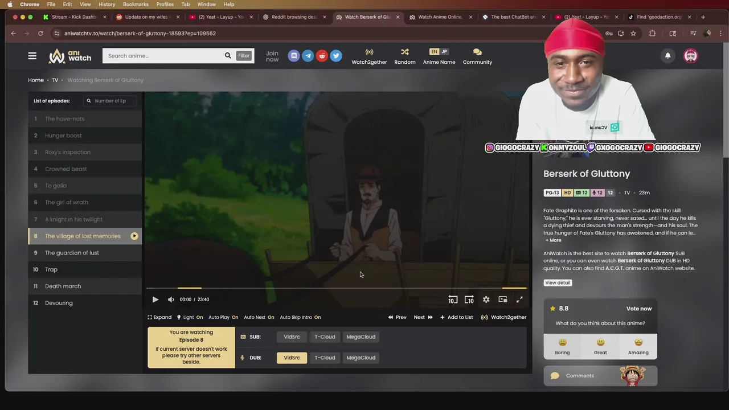The image size is (729, 410).
Task: Select SUB VidSrc server
Action: click(292, 337)
